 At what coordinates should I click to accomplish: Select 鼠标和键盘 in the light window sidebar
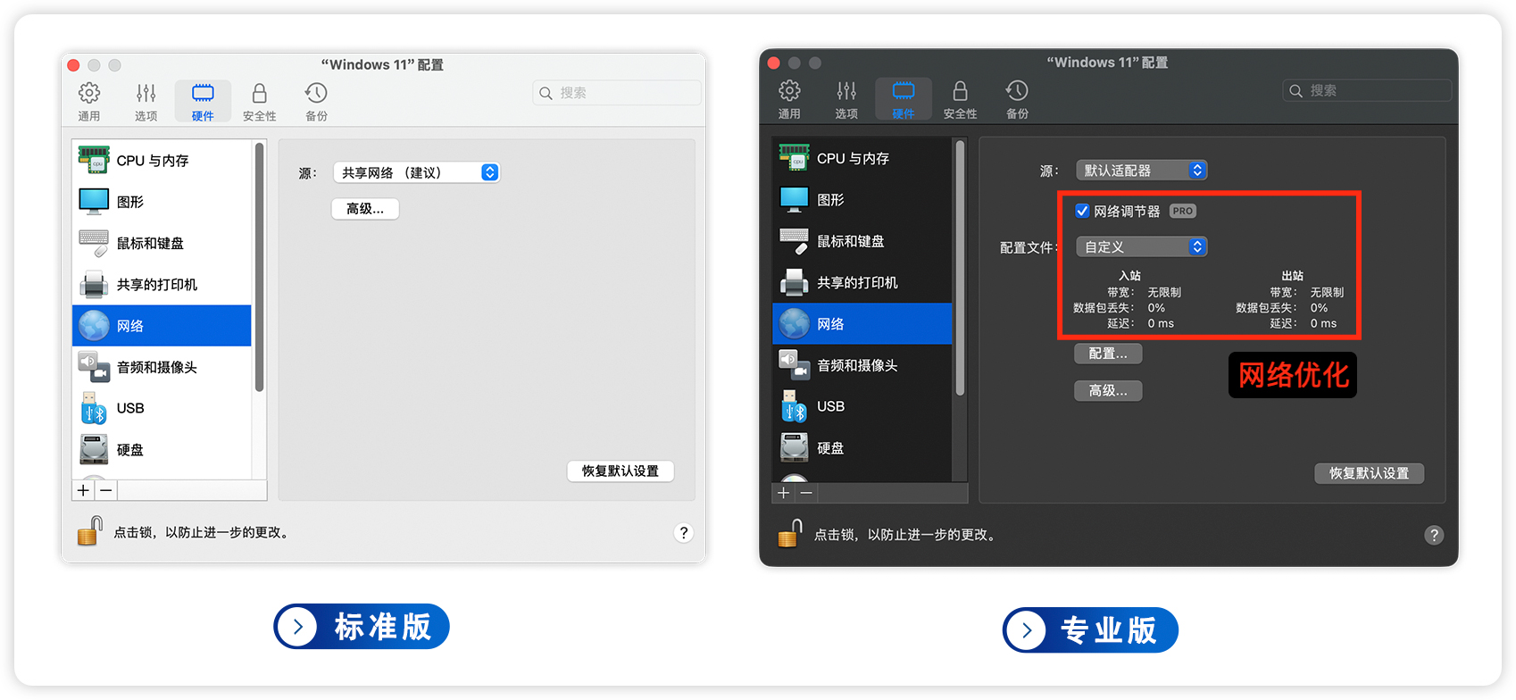click(150, 244)
